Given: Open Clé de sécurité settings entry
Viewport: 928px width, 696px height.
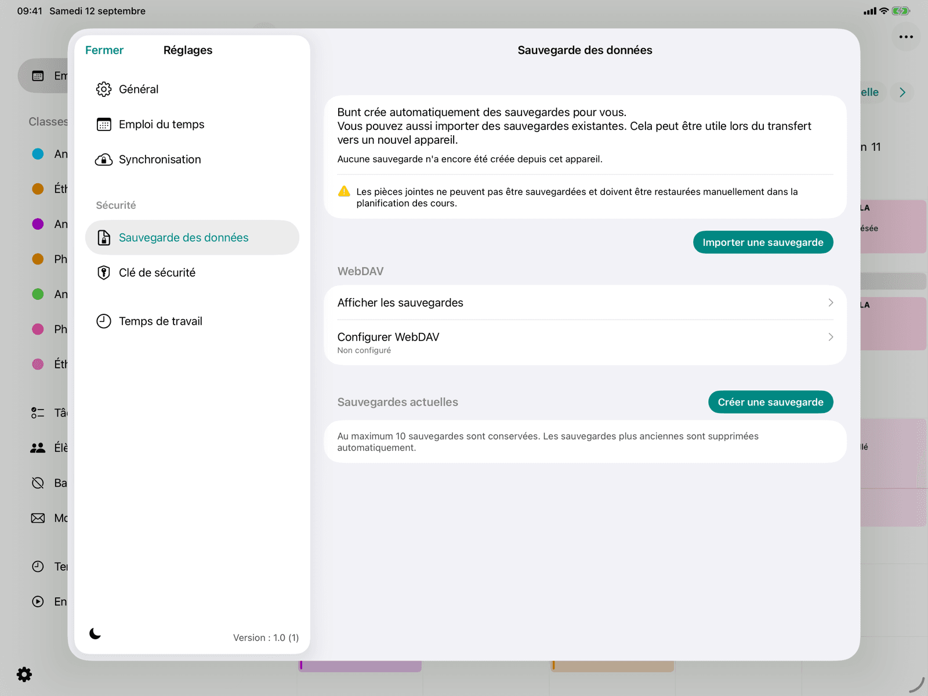Looking at the screenshot, I should 192,273.
